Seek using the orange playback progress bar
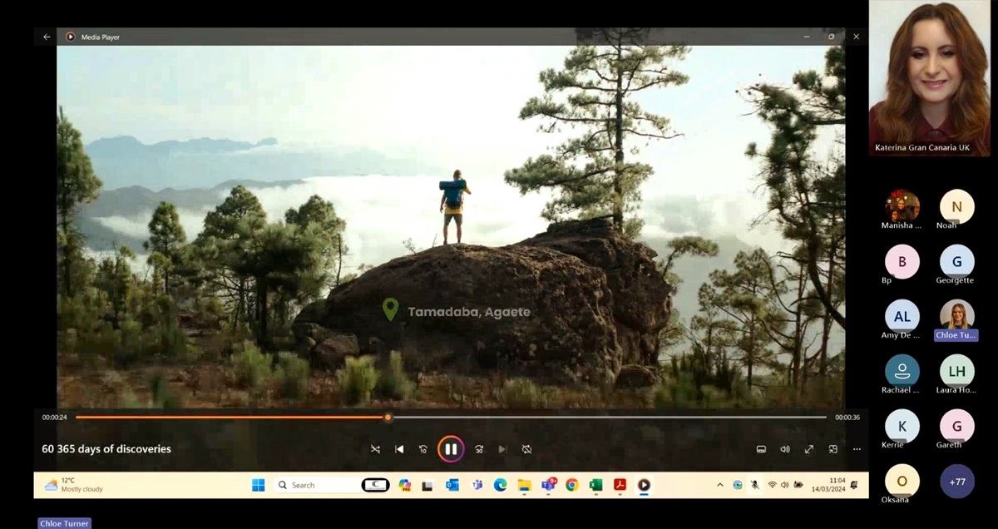Viewport: 998px width, 529px height. pyautogui.click(x=451, y=418)
